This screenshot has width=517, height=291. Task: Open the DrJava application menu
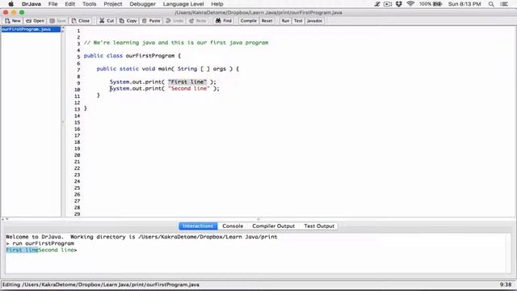pos(32,4)
